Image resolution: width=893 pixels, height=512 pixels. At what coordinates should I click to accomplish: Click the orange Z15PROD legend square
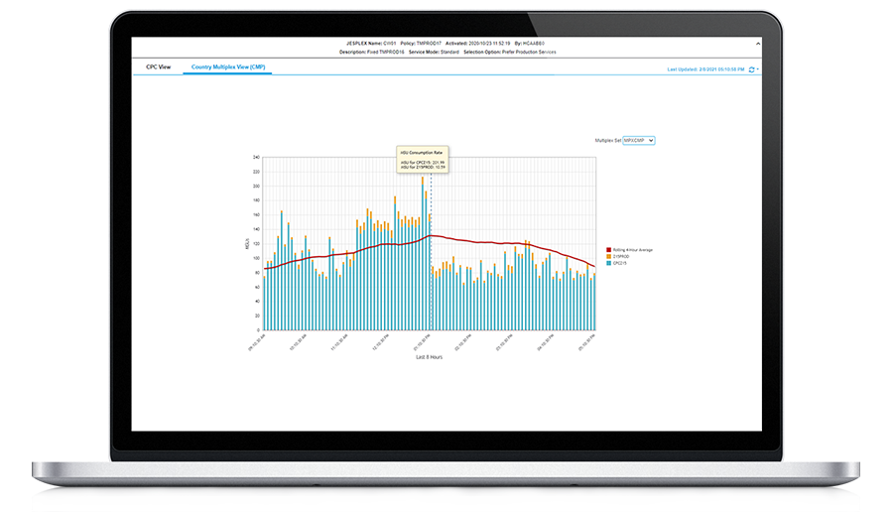coord(608,257)
